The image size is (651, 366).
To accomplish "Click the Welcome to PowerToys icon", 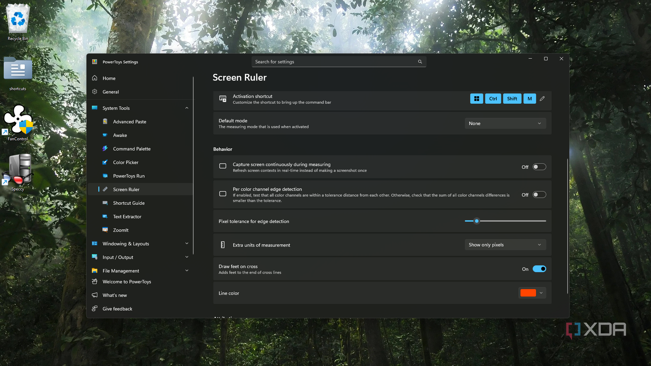I will tap(95, 282).
